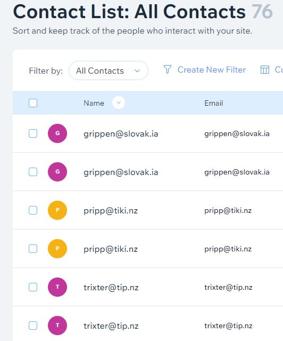Screen dimensions: 283x341
Task: Open first grippen@slovak.ia contact name
Action: pos(121,134)
